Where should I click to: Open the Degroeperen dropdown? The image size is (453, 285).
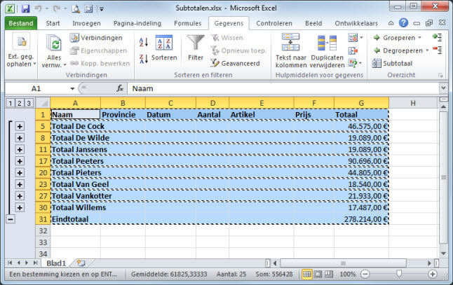tap(427, 50)
